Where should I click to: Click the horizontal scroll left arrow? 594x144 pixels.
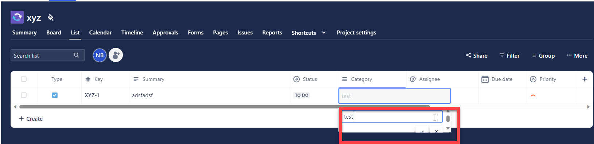click(15, 107)
